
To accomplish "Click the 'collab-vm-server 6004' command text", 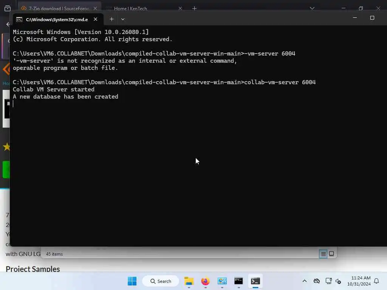I will 280,82.
